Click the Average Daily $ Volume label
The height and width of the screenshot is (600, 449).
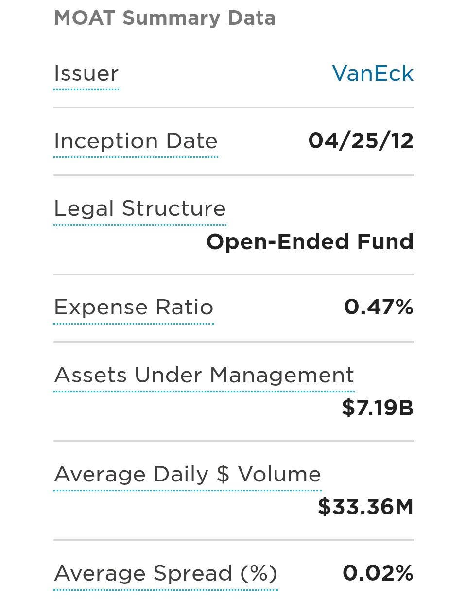click(188, 474)
